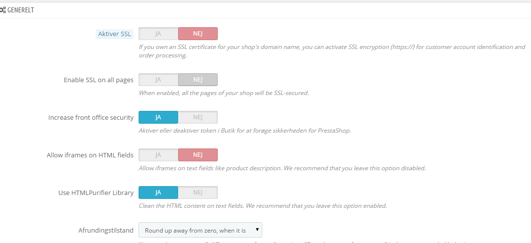Image resolution: width=531 pixels, height=243 pixels.
Task: Click the GENERELT panel heading text
Action: 21,10
